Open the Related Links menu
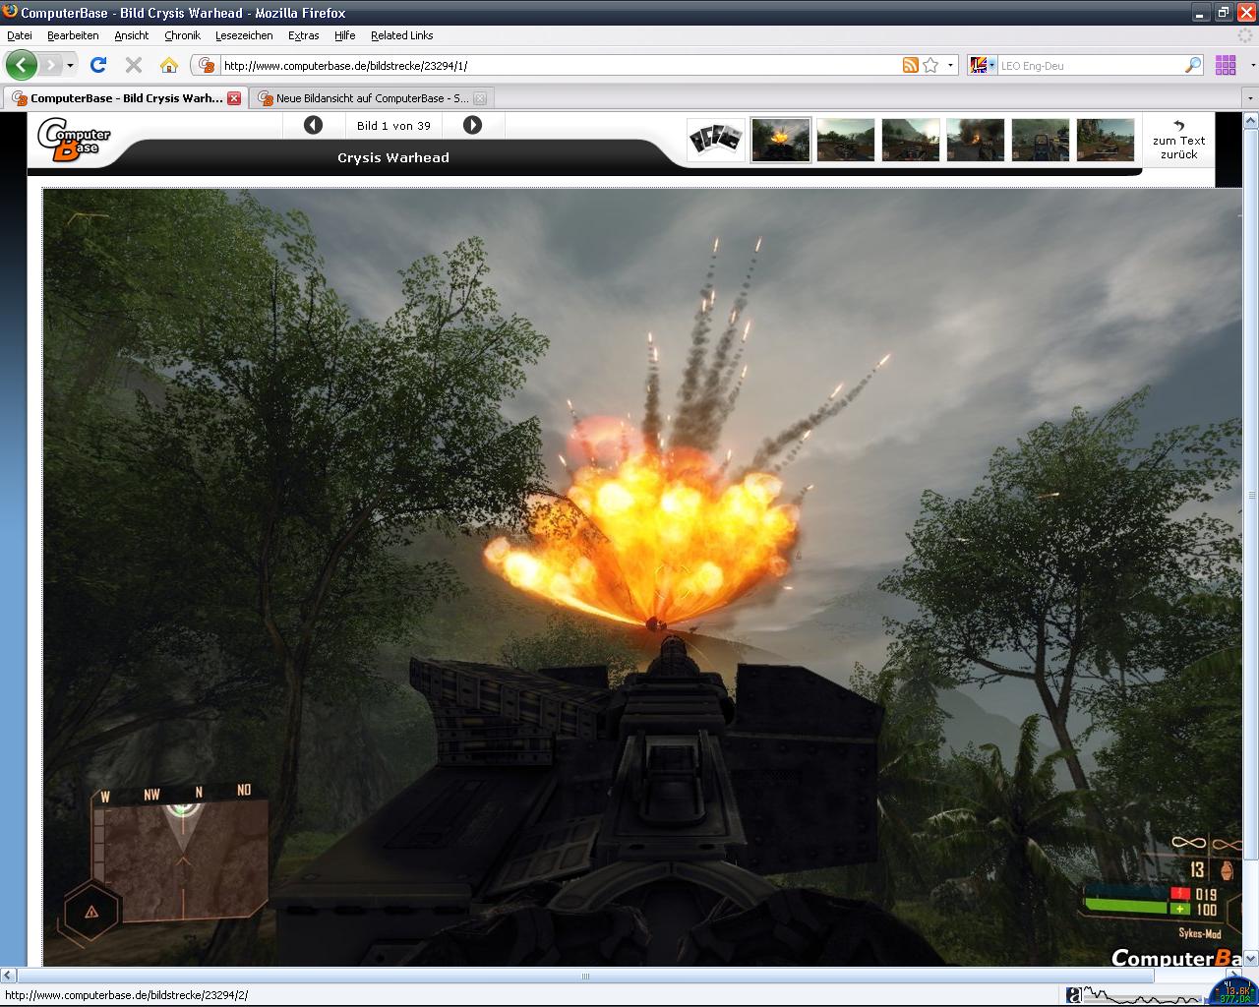The image size is (1259, 1007). 401,35
